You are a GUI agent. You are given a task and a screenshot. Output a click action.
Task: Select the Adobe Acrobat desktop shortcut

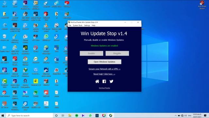click(15, 72)
